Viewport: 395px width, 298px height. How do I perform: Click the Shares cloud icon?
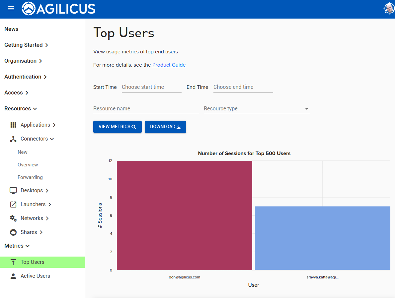tap(13, 232)
